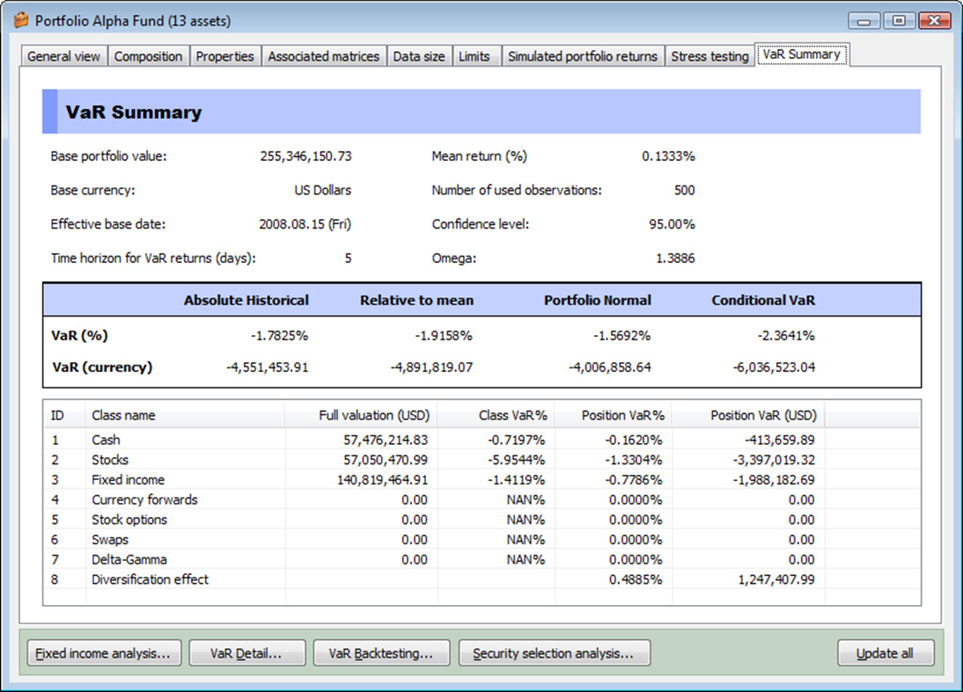Click the Relative to mean heading
This screenshot has height=692, width=963.
[416, 300]
